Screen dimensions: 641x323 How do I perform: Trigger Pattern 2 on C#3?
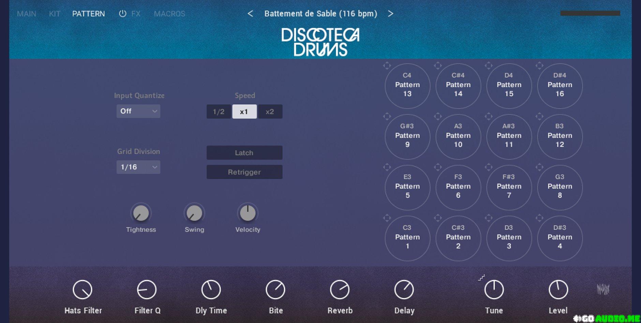coord(458,239)
